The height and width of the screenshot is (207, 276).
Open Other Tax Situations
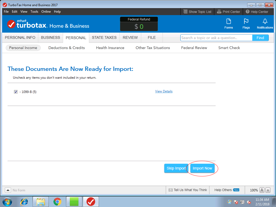coord(153,48)
